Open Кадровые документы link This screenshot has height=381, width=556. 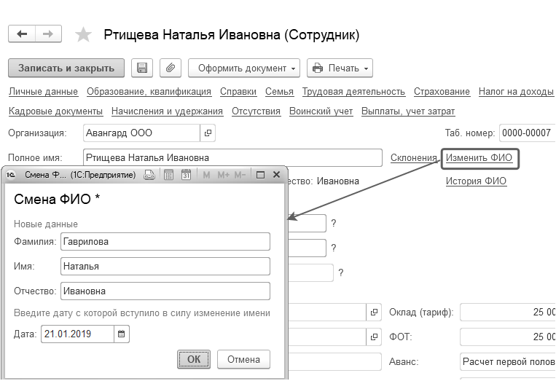tap(55, 111)
